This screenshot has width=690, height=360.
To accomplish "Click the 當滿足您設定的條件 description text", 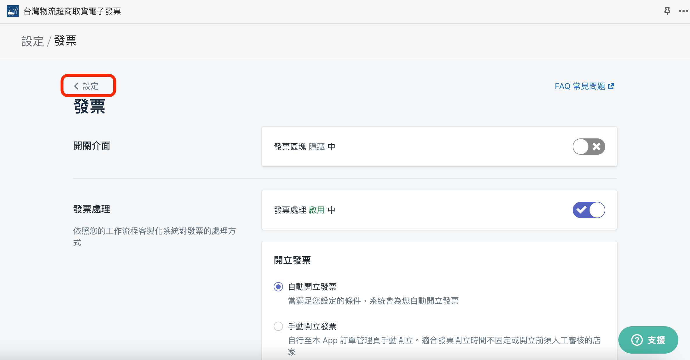I will 373,301.
